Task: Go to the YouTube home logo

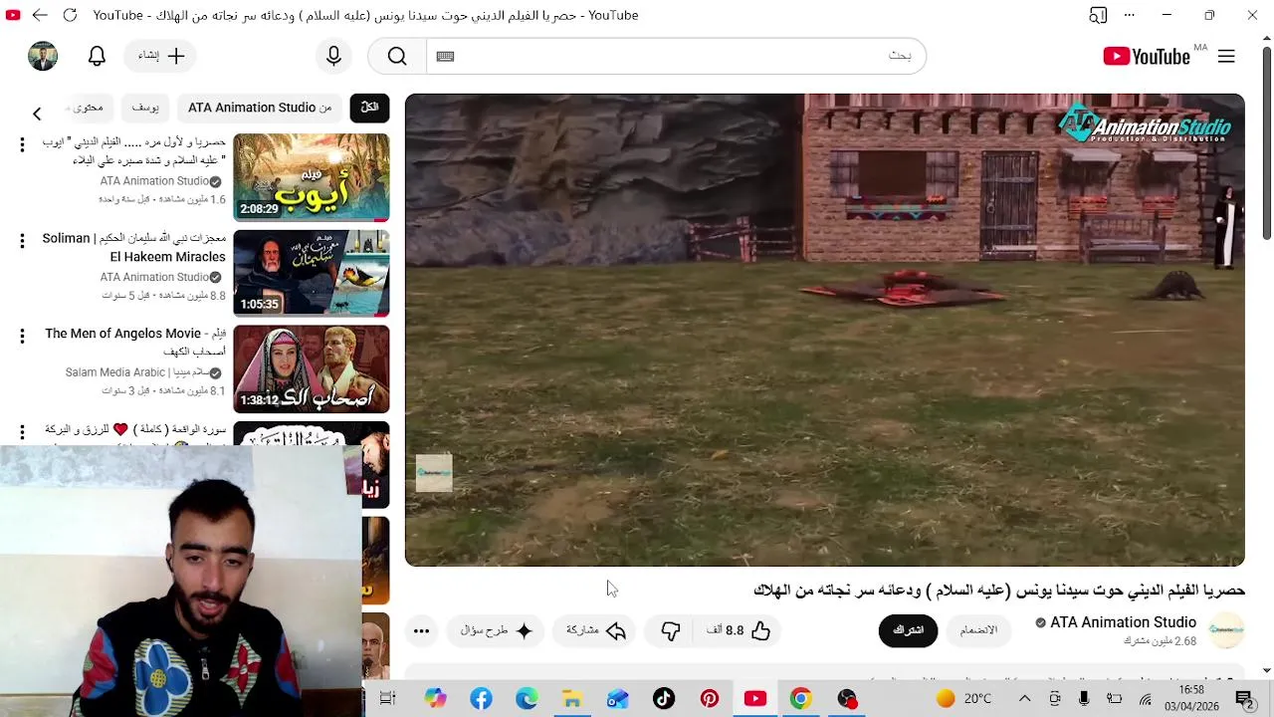Action: 1147,57
